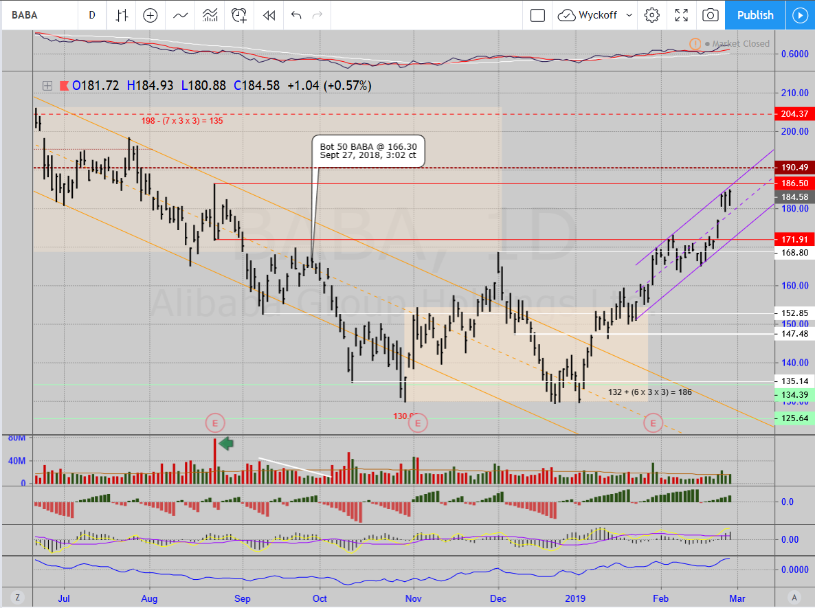Take a chart snapshot with camera icon

[711, 15]
